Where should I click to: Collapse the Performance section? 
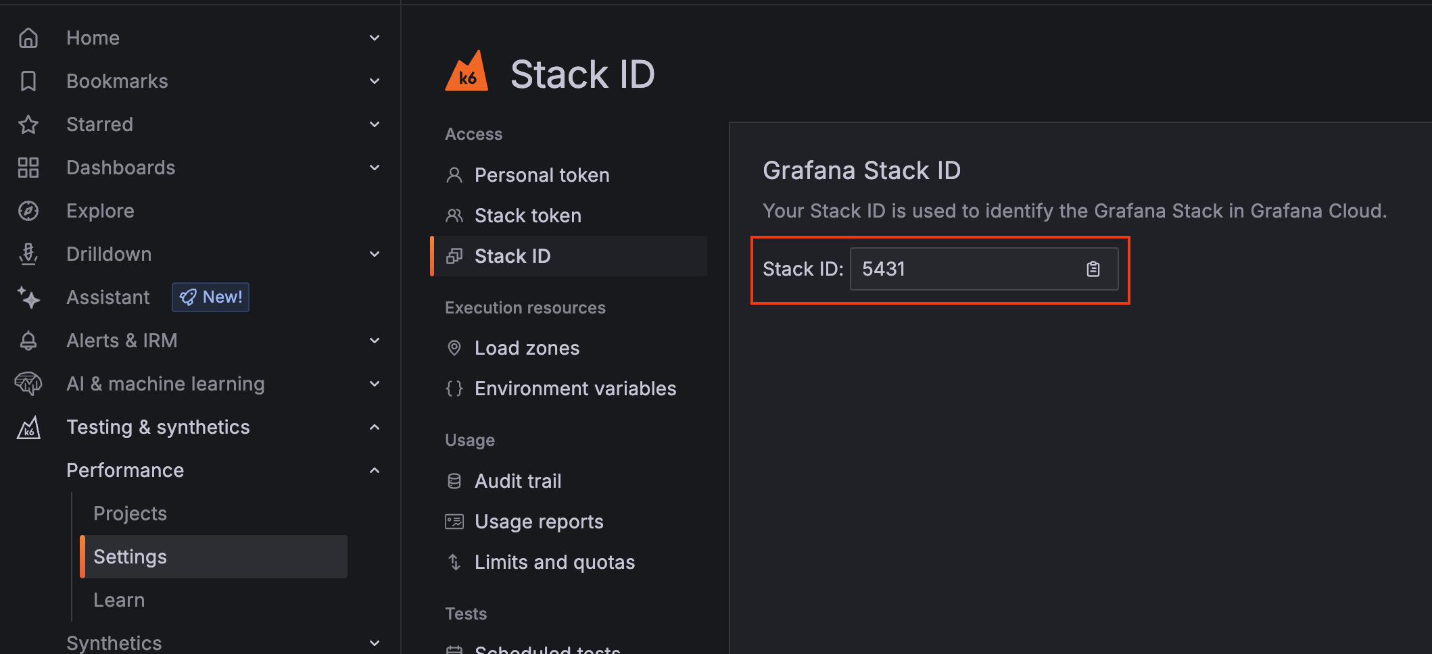375,470
